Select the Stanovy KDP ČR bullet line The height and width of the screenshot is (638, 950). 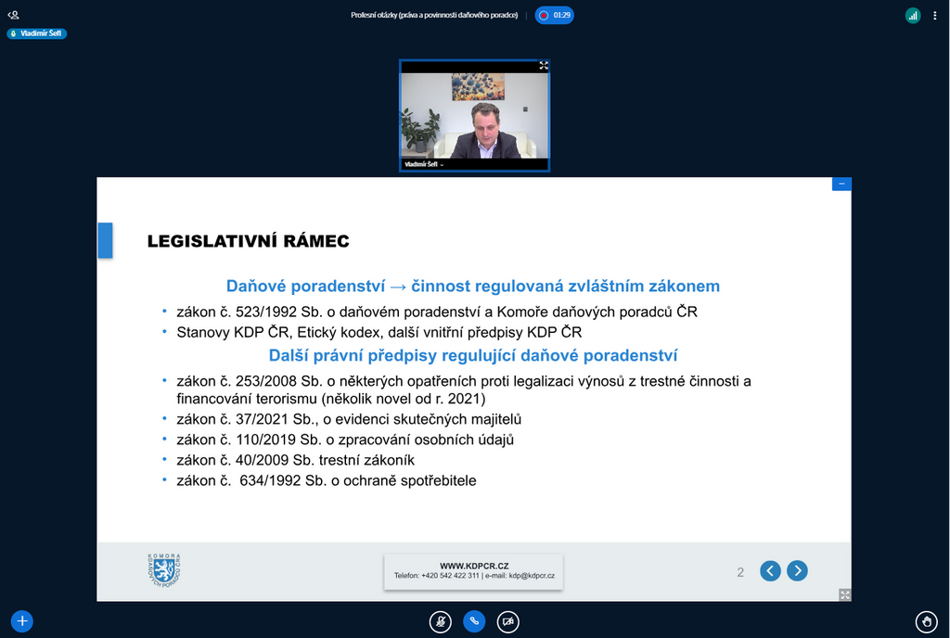(x=379, y=332)
